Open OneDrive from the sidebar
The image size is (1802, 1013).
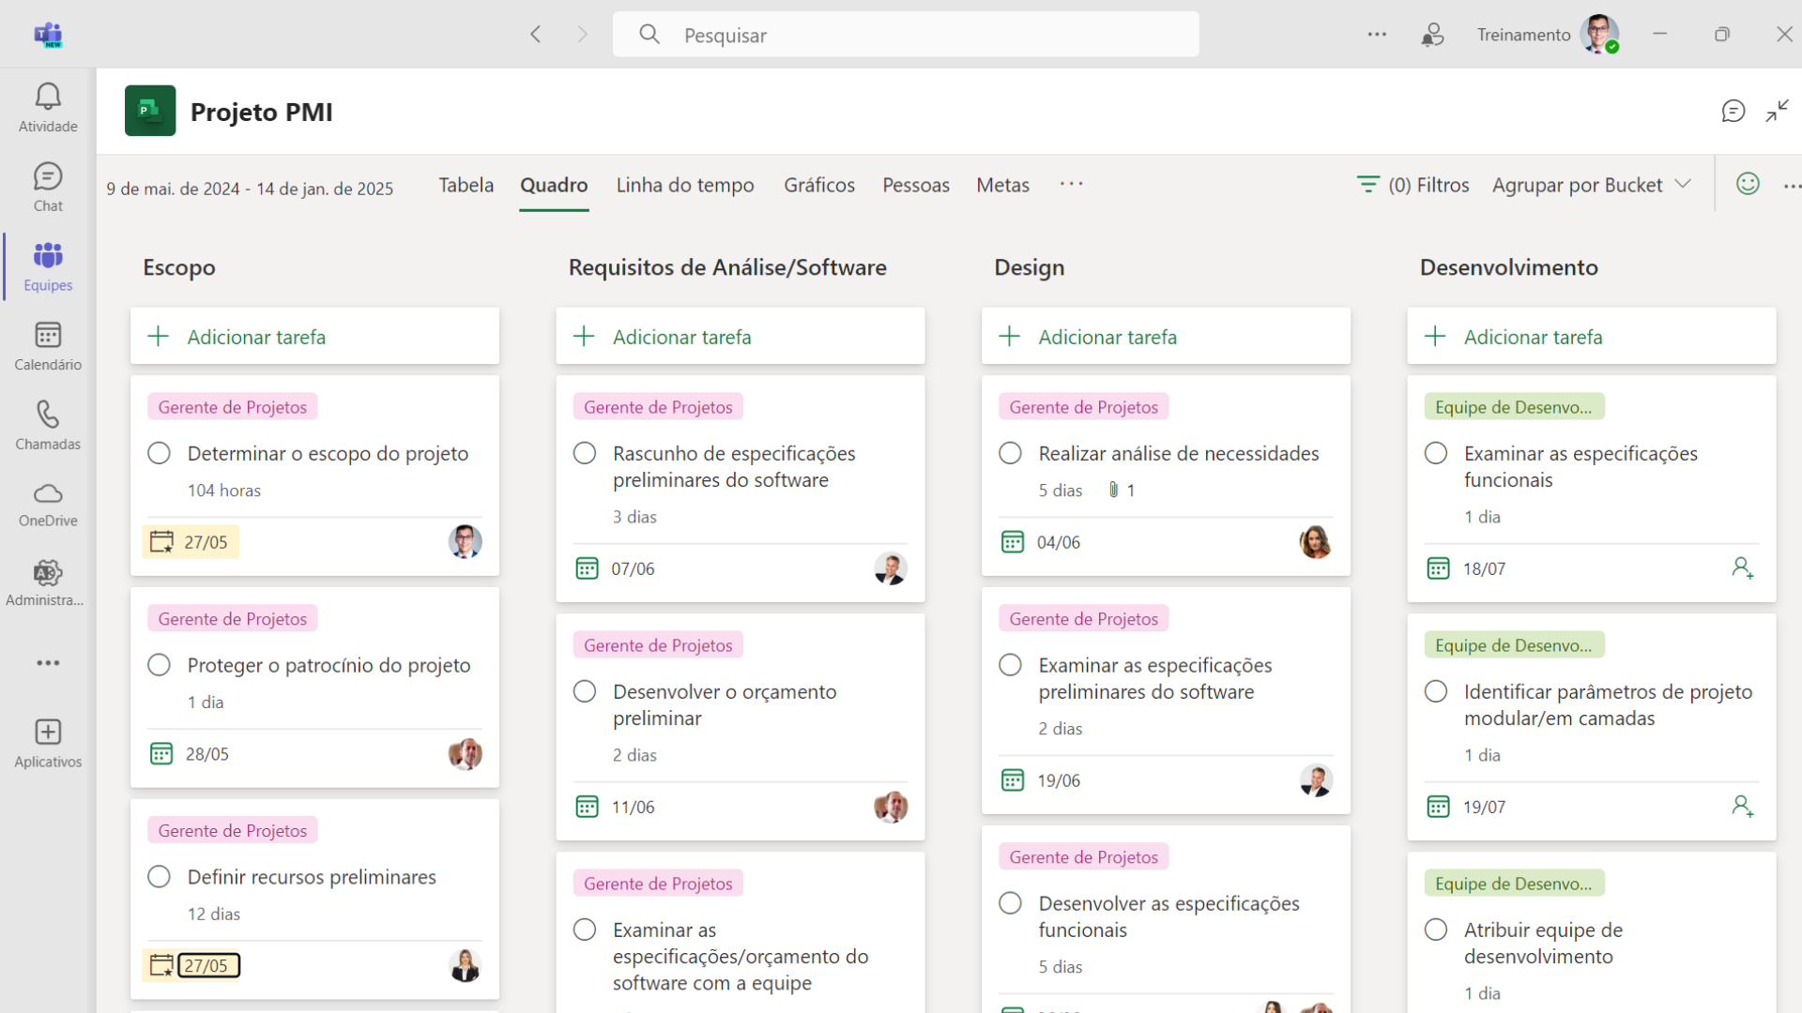(48, 505)
